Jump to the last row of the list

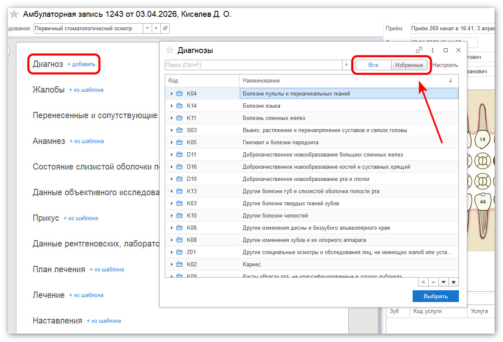pyautogui.click(x=454, y=282)
